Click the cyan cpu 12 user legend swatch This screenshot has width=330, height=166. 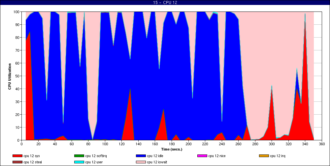(x=79, y=162)
